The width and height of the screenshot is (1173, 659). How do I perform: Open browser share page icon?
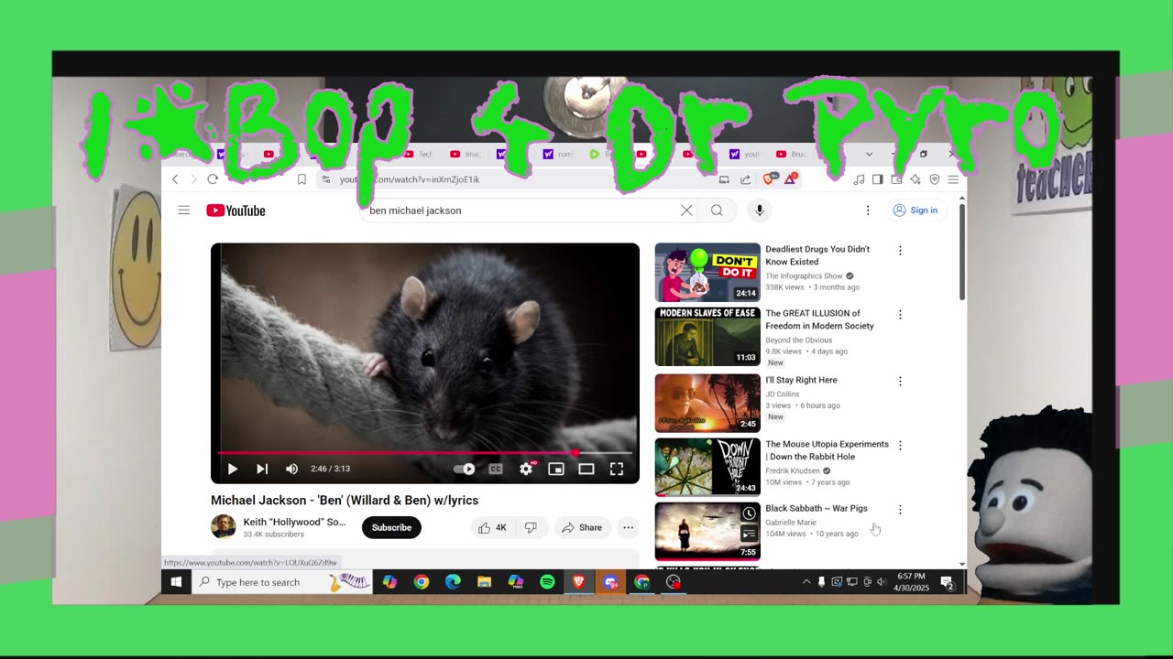pos(746,179)
